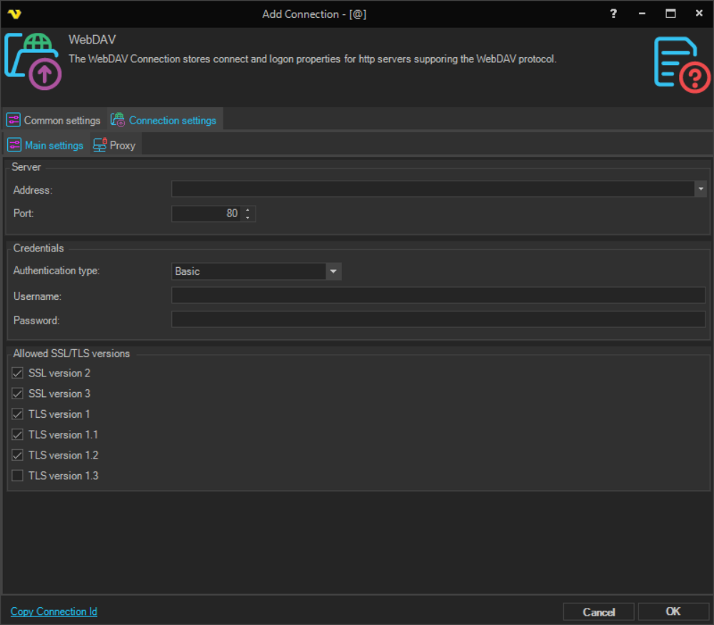
Task: Enable TLS version 1.3
Action: [18, 476]
